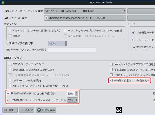
Task: Click the ext パーティションにラベル付加 label
Action: point(26,50)
